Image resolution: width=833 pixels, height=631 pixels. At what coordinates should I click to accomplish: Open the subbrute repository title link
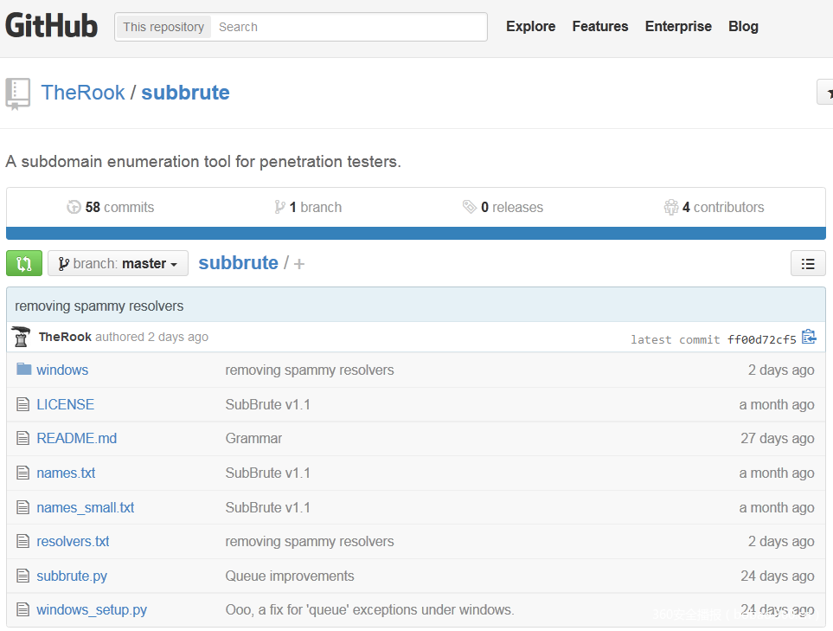point(185,93)
